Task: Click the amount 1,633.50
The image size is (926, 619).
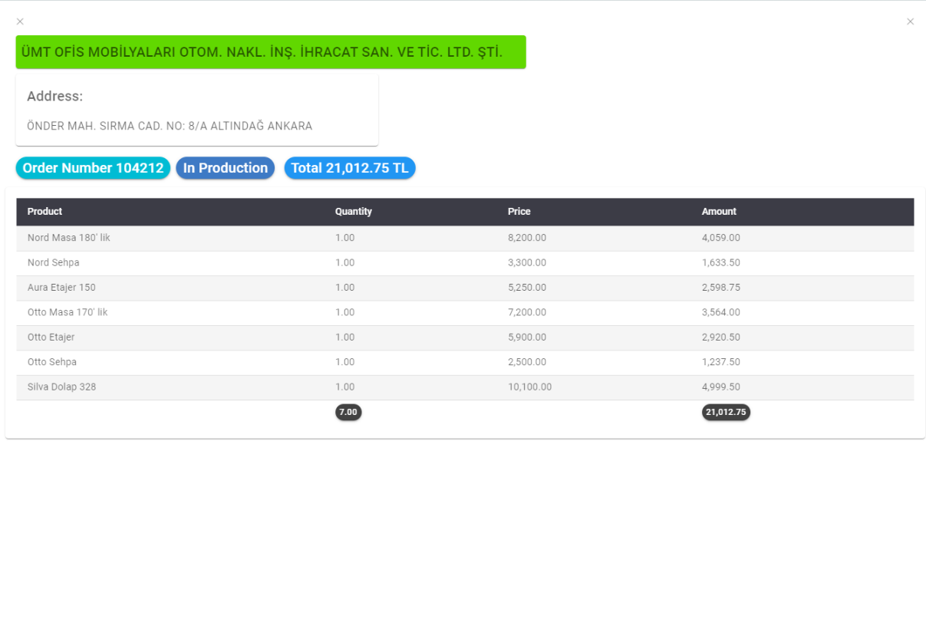Action: (x=721, y=262)
